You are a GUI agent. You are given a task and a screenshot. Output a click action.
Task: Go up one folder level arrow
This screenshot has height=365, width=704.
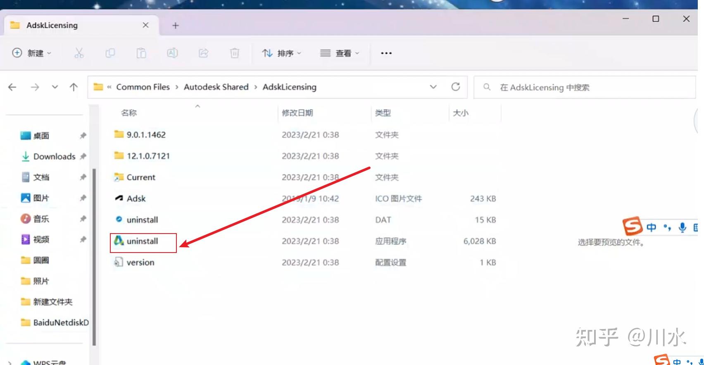(x=74, y=87)
